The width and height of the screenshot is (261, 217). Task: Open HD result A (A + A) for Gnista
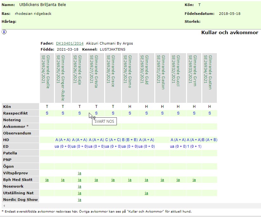[97, 140]
